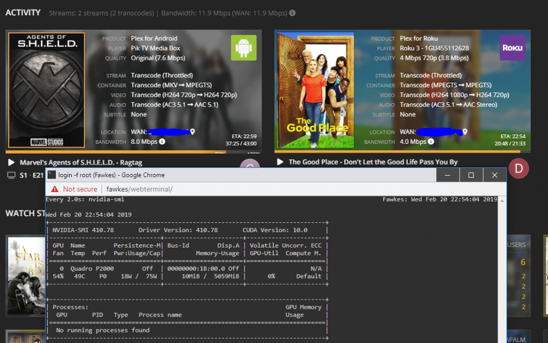This screenshot has height=343, width=548.
Task: Close the webterminal Chrome window
Action: click(494, 175)
